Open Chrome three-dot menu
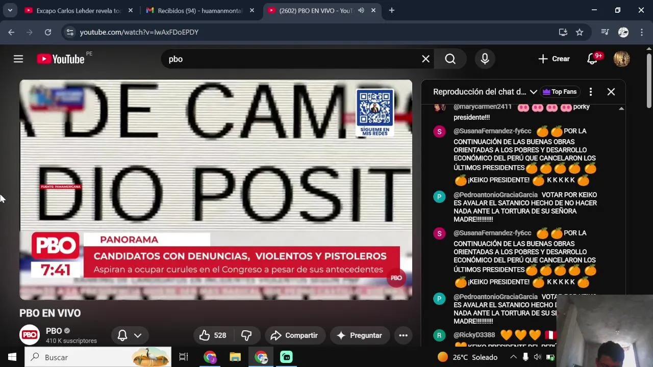The height and width of the screenshot is (367, 653). 642,32
